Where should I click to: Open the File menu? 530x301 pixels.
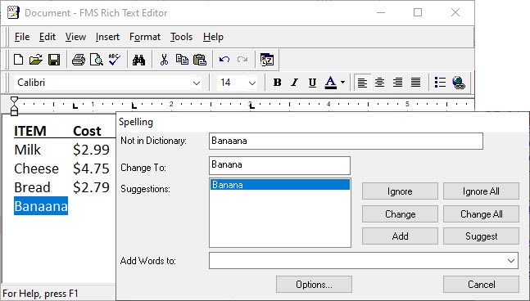[x=22, y=37]
